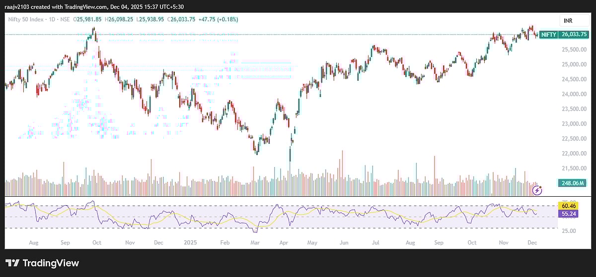Click the TradingView logo icon
596x277 pixels.
click(12, 263)
